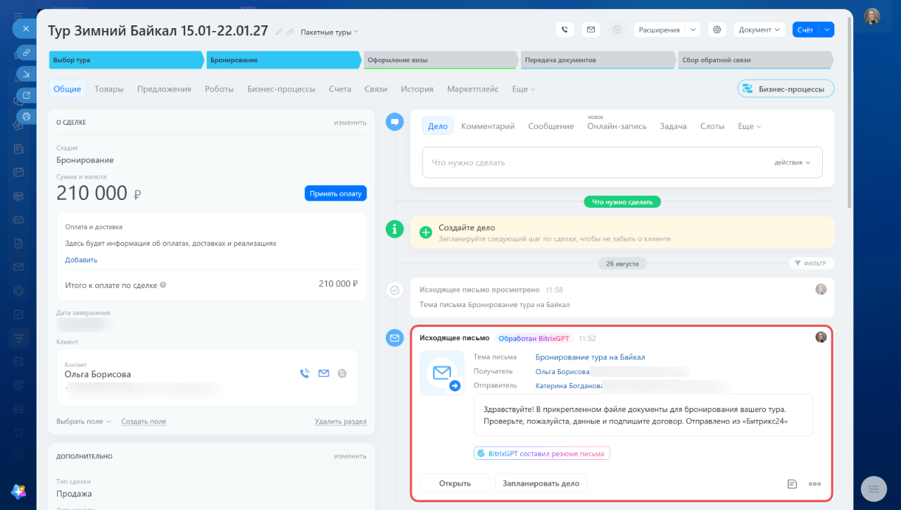Click the pencil icon beside deal title
Screen dimensions: 901x510
(279, 32)
